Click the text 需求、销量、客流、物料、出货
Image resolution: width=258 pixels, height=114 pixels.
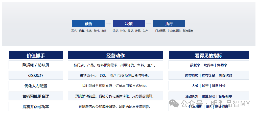point(89,31)
